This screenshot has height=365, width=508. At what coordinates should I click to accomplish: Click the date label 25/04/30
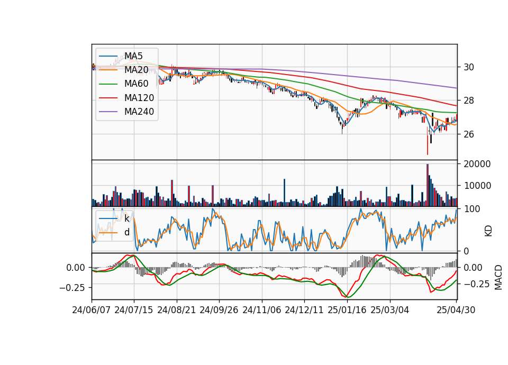click(x=456, y=310)
